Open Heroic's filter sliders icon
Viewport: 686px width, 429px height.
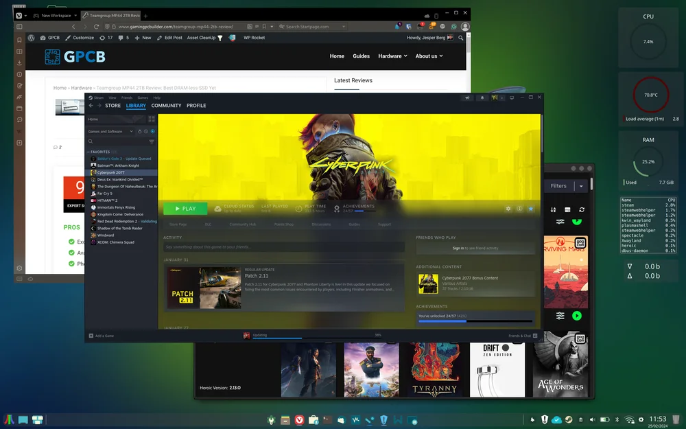[x=560, y=221]
